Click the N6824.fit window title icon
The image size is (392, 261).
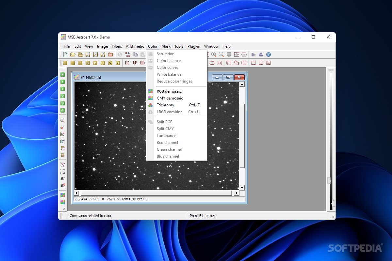click(77, 77)
